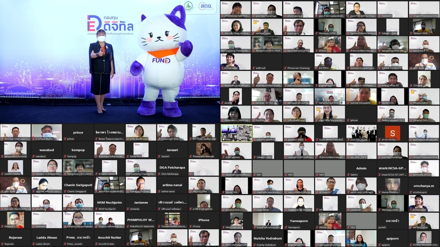This screenshot has height=247, width=440.
Task: Select Kritapas Leesan's tile
Action: 110,167
